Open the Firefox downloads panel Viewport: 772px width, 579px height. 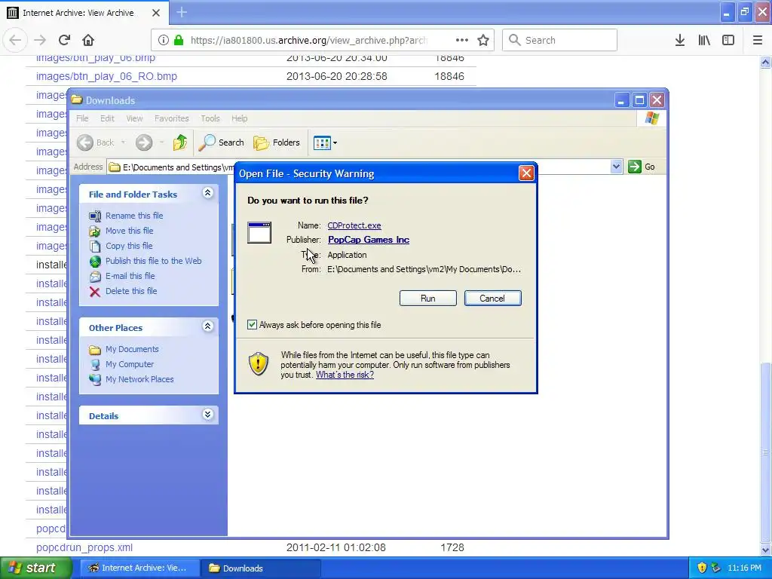(680, 41)
